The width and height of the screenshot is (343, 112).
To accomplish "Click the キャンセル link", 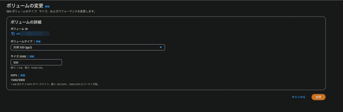I will click(299, 97).
